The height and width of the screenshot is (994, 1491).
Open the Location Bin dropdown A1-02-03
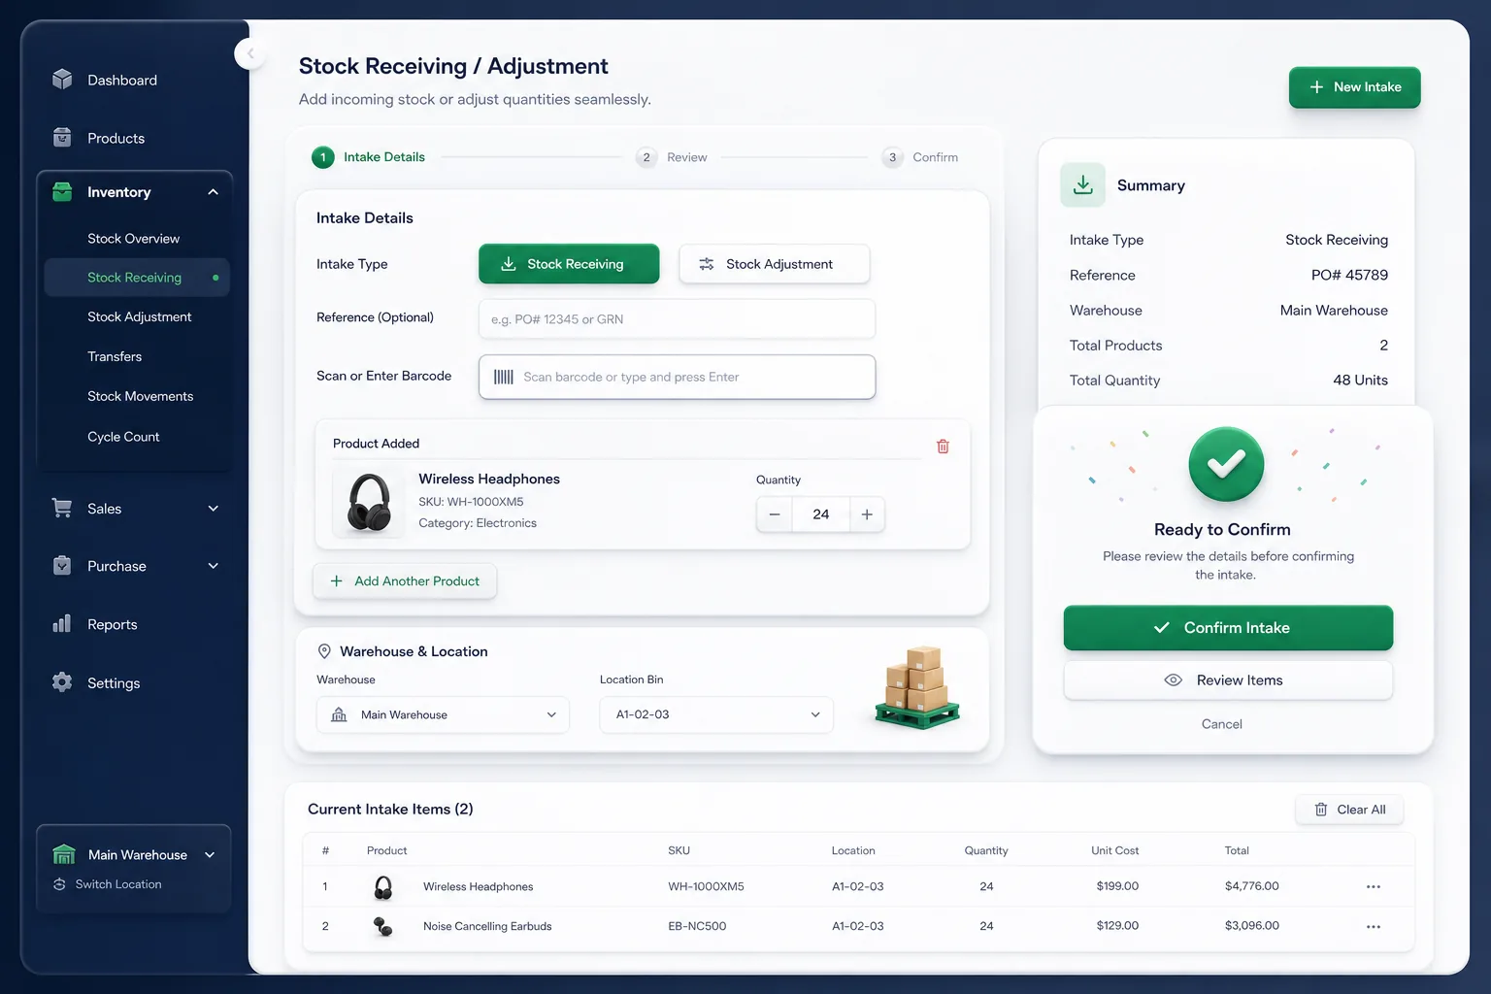coord(716,714)
